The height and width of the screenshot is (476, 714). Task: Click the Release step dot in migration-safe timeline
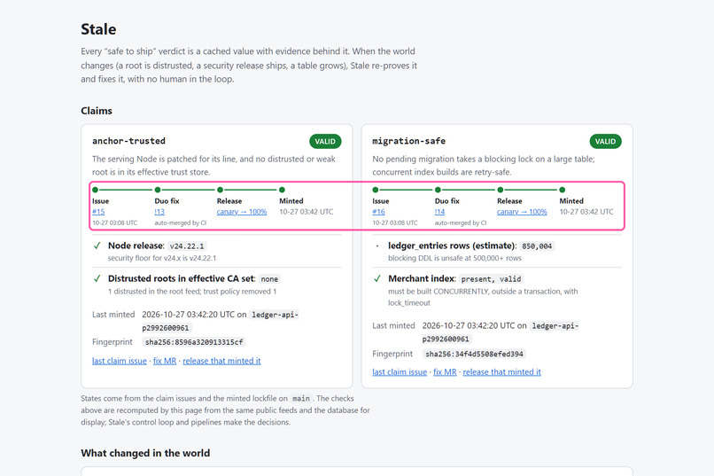[500, 190]
